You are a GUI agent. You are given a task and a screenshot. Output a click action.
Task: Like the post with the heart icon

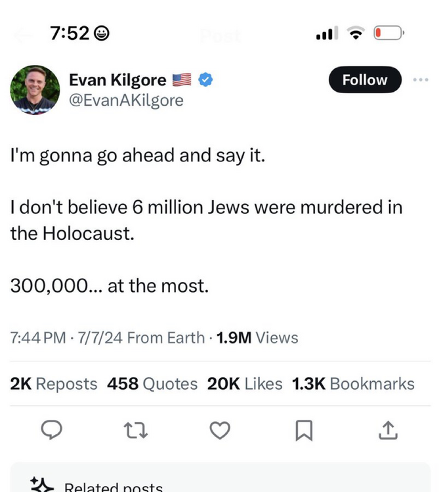coord(220,430)
